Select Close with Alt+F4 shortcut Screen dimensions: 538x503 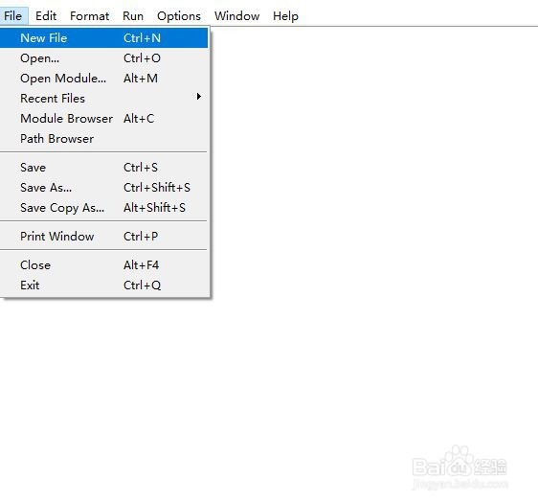(103, 265)
